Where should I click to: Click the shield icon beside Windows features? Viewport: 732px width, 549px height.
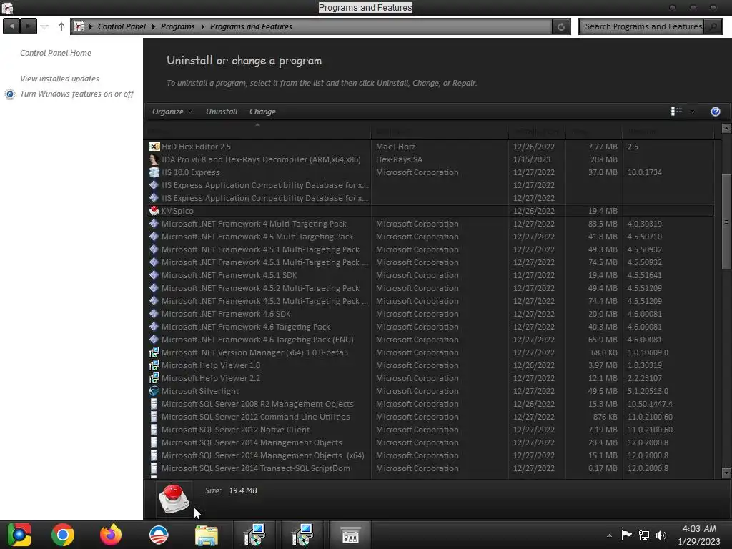tap(10, 94)
